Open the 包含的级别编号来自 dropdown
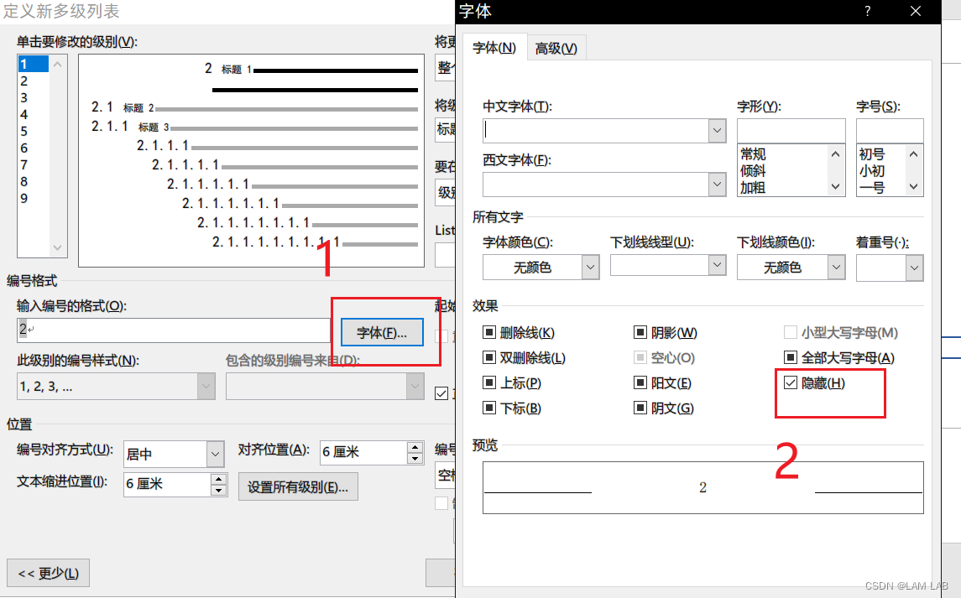The height and width of the screenshot is (598, 961). 415,387
